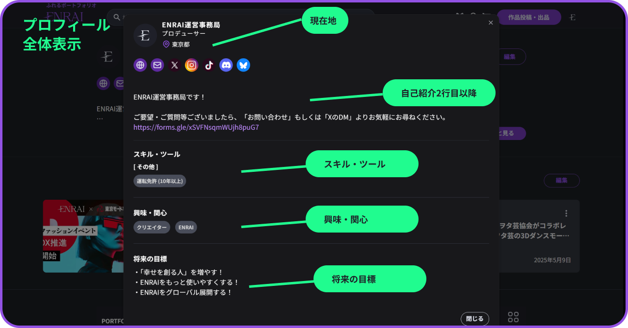Open the TikTok profile icon
This screenshot has width=628, height=328.
(x=209, y=65)
